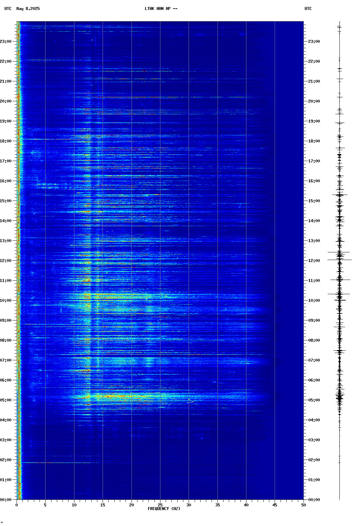
Task: Click '09:00' on the right time axis
Action: point(314,320)
